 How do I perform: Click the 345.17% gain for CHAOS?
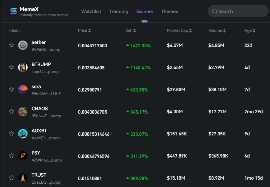137,112
